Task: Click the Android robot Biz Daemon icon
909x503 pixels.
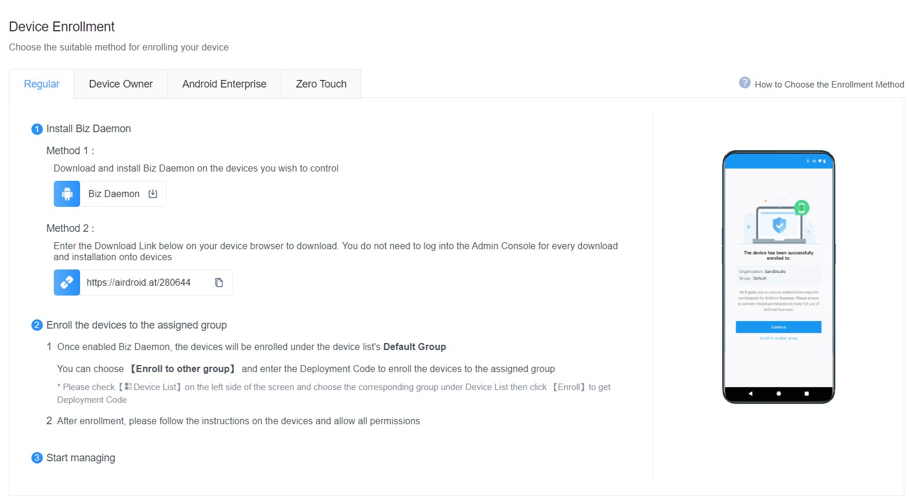Action: coord(67,194)
